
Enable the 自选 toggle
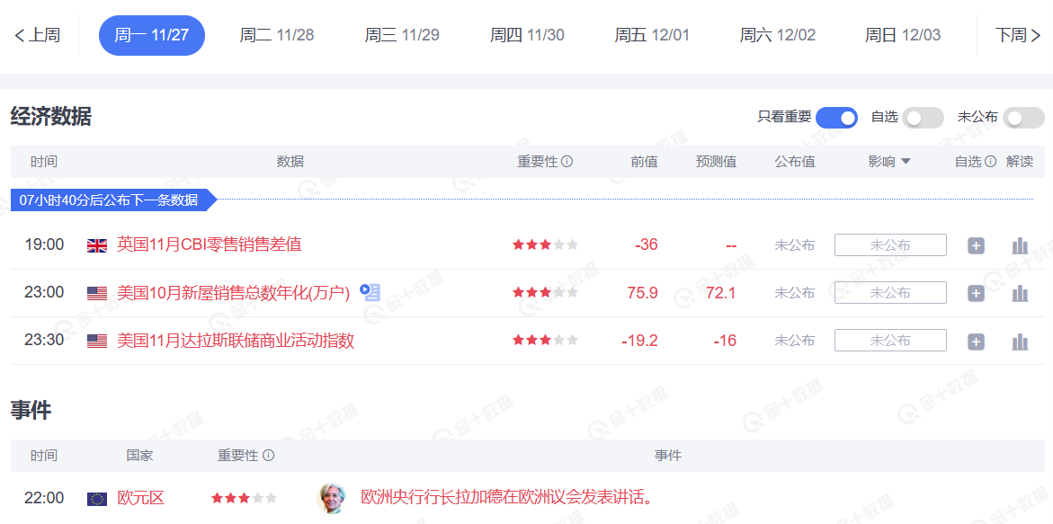click(924, 117)
